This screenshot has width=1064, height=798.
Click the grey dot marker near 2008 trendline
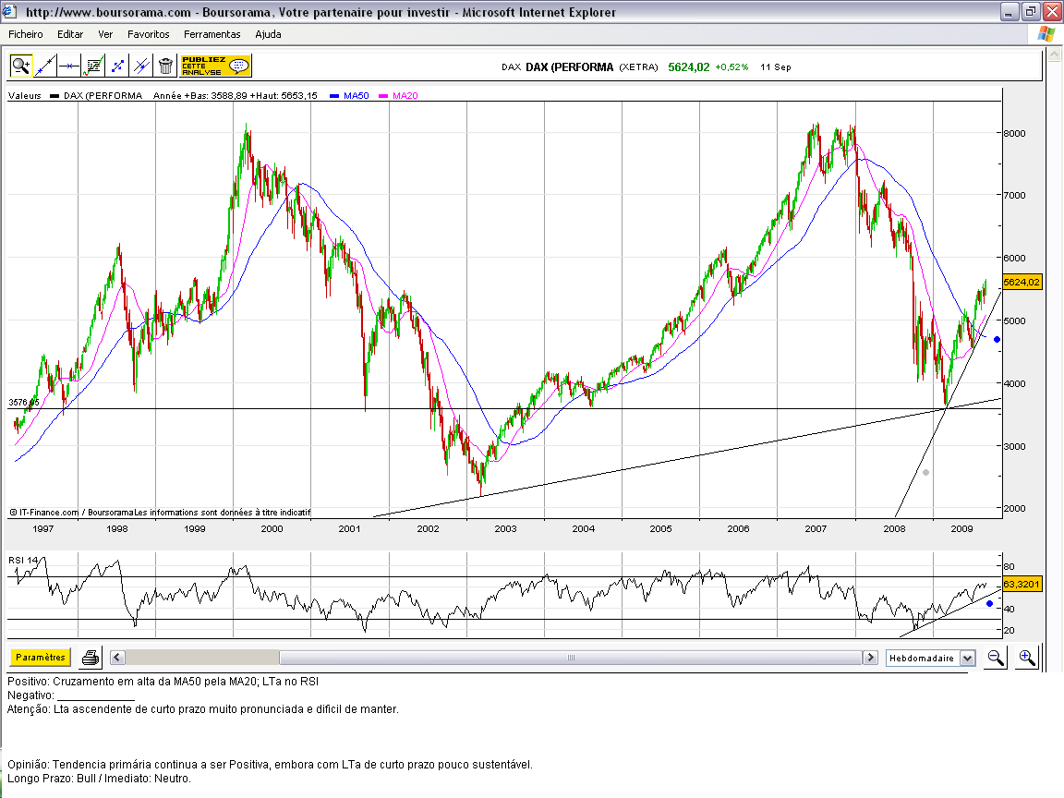pyautogui.click(x=925, y=472)
